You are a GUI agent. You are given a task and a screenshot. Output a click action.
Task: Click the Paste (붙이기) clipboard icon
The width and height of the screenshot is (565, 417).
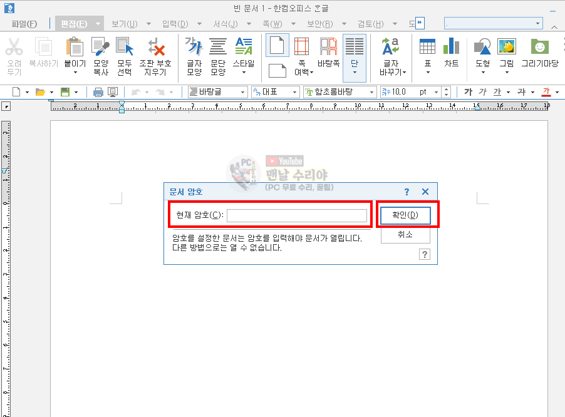click(x=75, y=47)
